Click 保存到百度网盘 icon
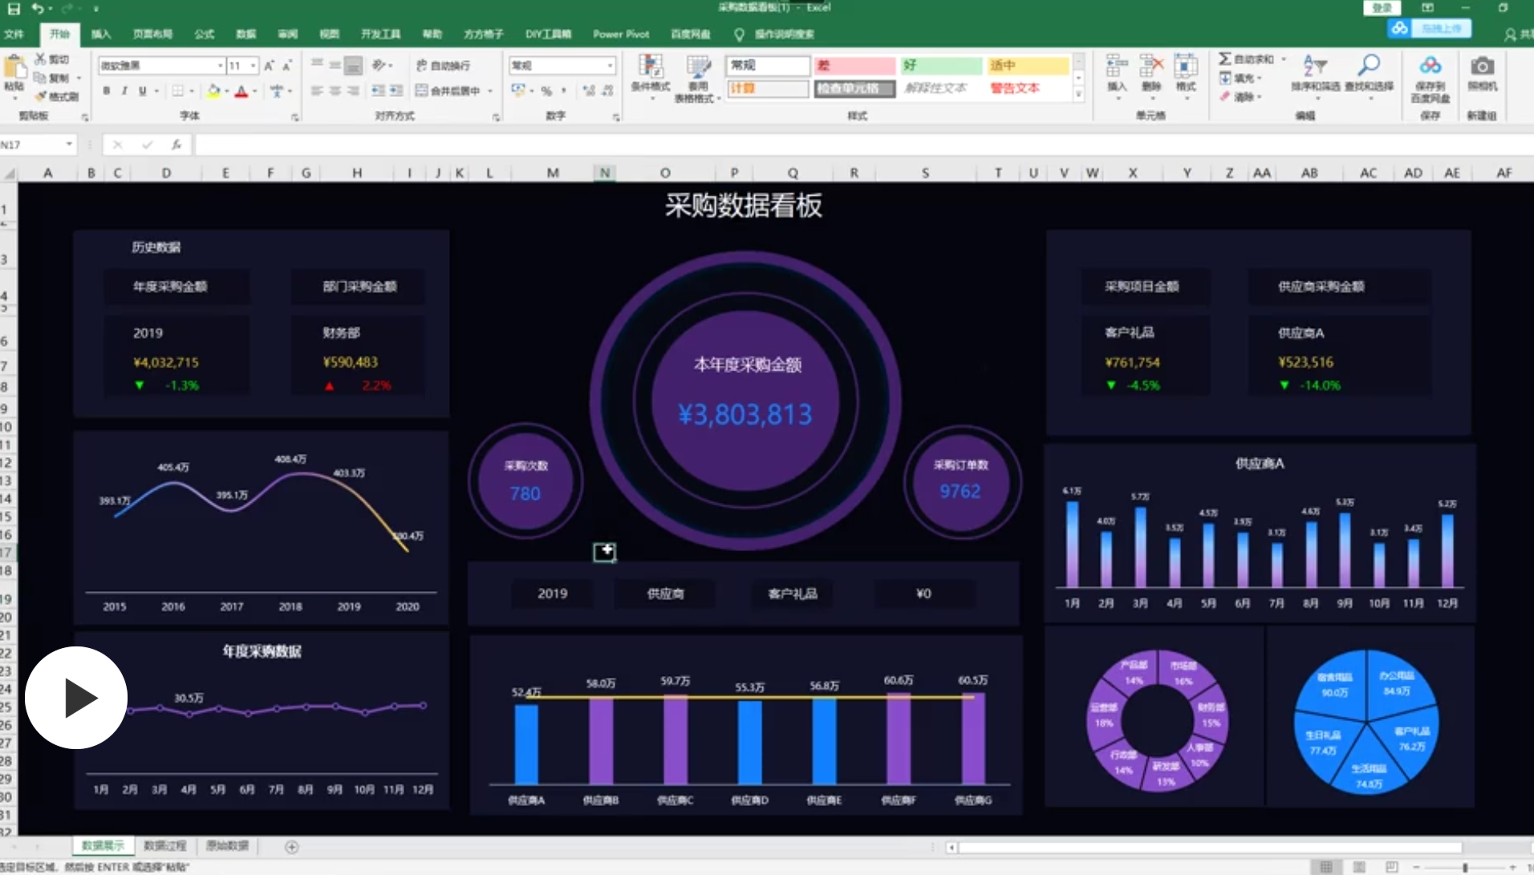The image size is (1534, 875). (x=1431, y=76)
